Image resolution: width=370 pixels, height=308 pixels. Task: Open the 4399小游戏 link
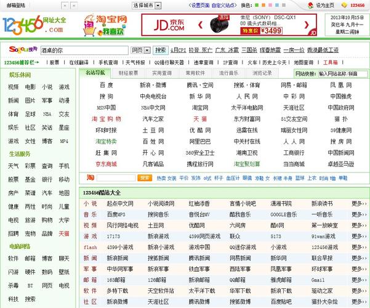click(120, 247)
